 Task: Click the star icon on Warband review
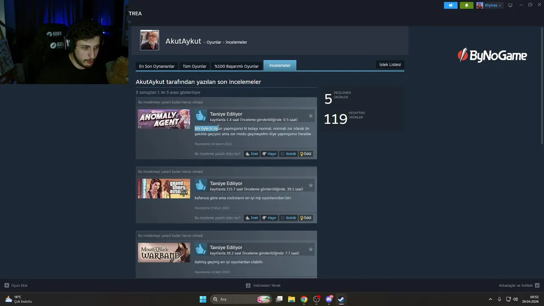(311, 249)
